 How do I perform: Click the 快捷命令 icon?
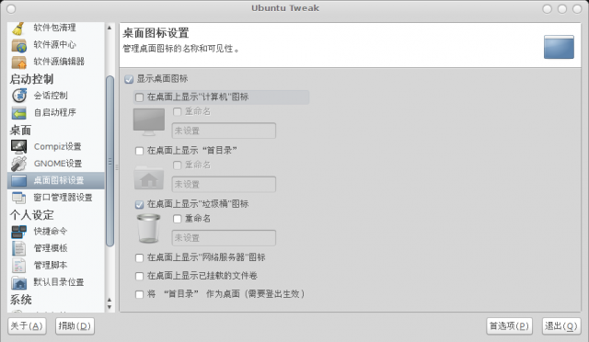pyautogui.click(x=18, y=232)
